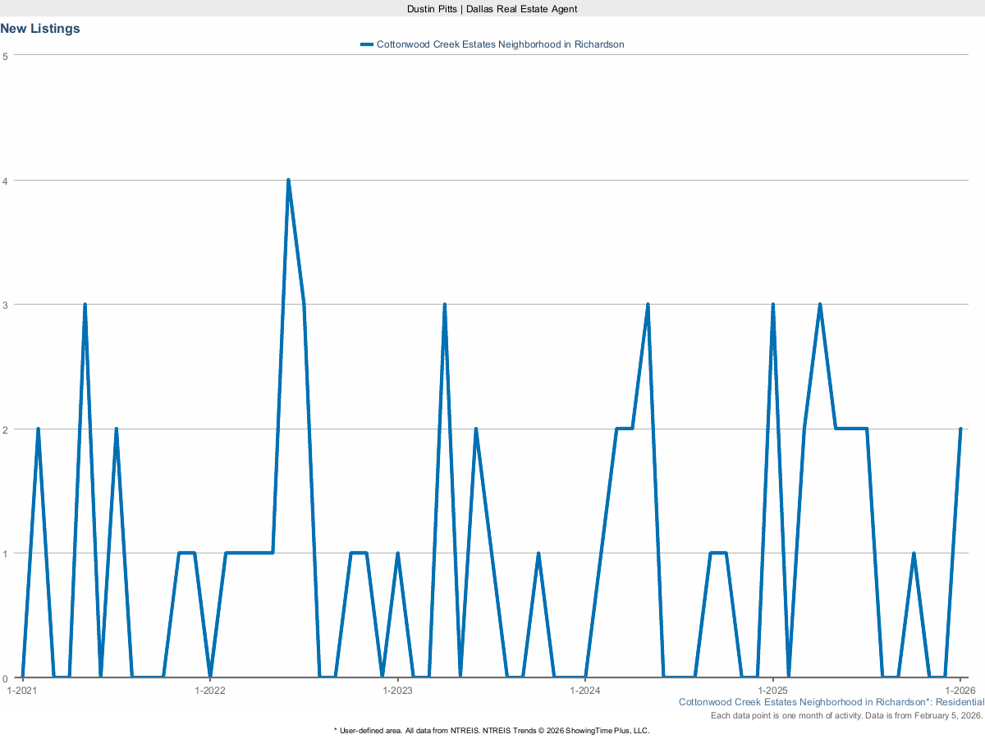
Task: Click the Dustin Pitts header bar text
Action: (x=492, y=8)
